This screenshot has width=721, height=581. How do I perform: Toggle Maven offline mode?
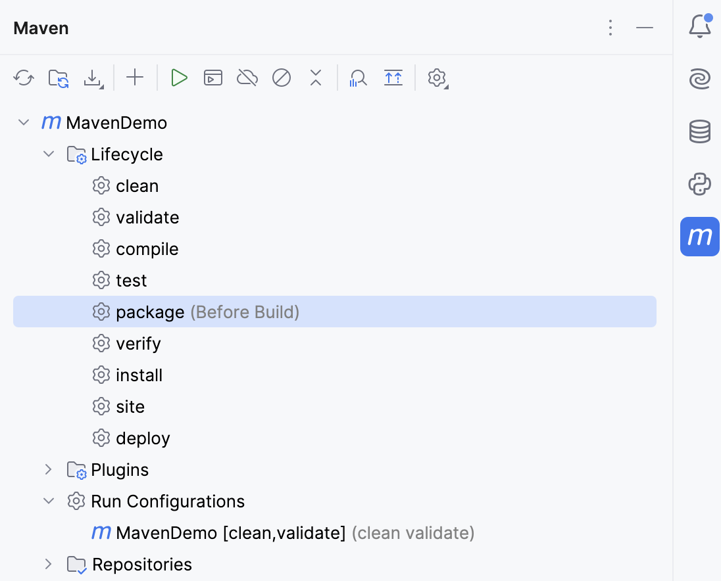pyautogui.click(x=247, y=78)
